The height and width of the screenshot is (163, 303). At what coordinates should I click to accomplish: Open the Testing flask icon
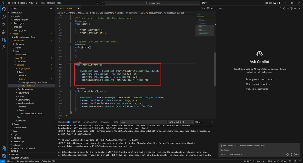(4, 47)
